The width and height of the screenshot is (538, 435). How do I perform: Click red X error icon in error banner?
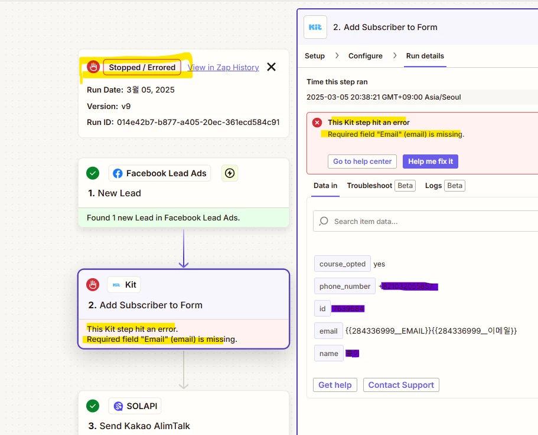click(x=317, y=122)
